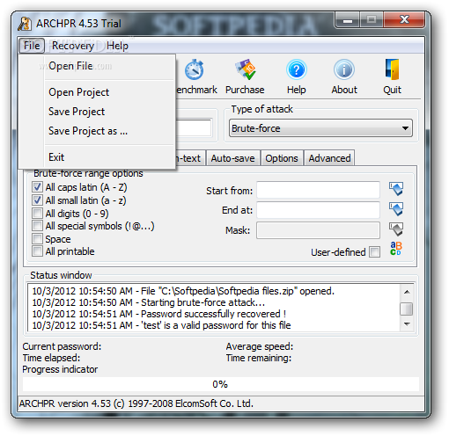
Task: Click the Softpedia files.zip opened log line
Action: tap(183, 291)
